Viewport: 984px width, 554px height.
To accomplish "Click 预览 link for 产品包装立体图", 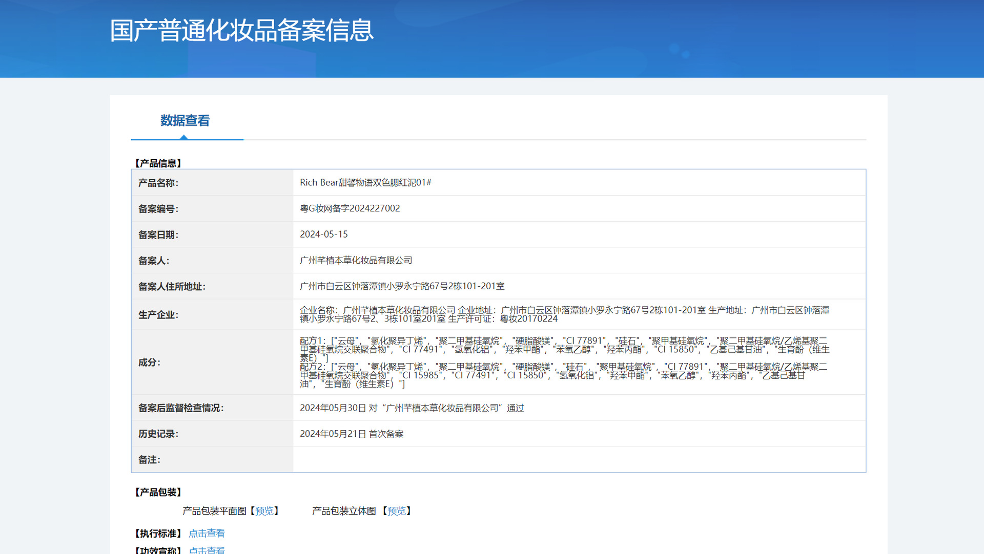I will tap(396, 511).
